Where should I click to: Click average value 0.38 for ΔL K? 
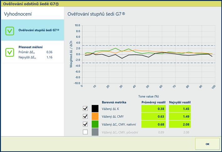153,109
